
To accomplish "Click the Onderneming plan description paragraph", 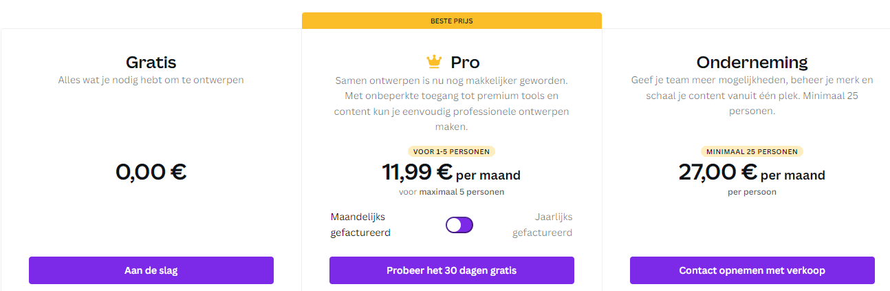I will coord(752,96).
